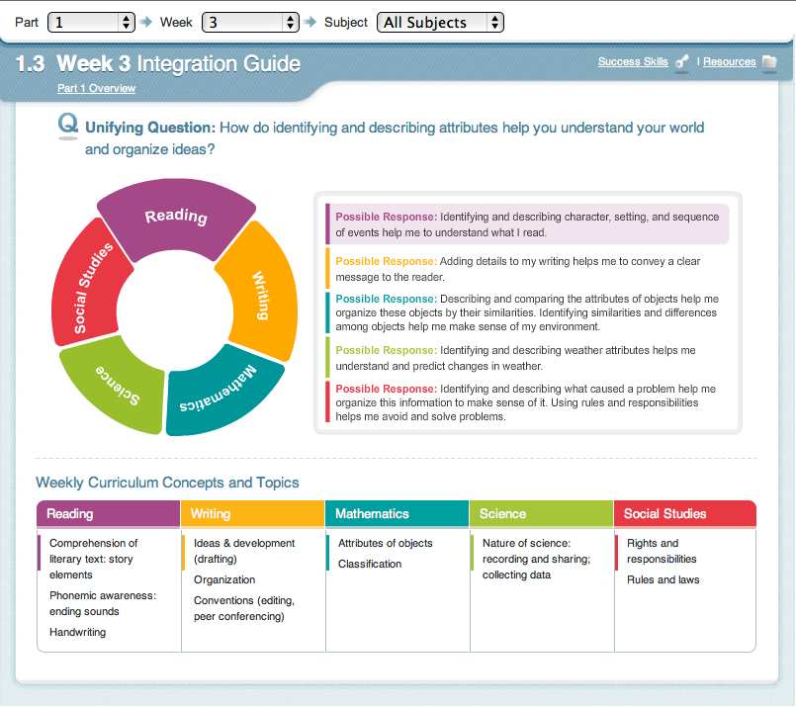Image resolution: width=796 pixels, height=708 pixels.
Task: Click the Resources folder icon
Action: (769, 62)
